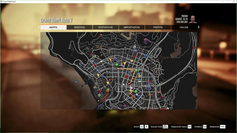Select the red lips marker on the far east road

pyautogui.click(x=162, y=97)
